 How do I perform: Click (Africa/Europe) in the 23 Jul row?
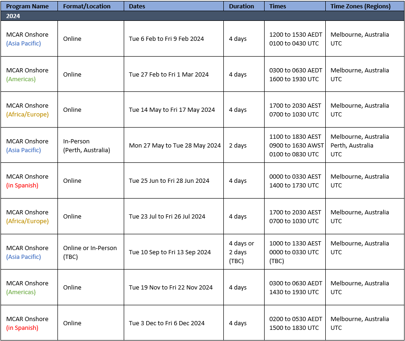[x=27, y=221]
